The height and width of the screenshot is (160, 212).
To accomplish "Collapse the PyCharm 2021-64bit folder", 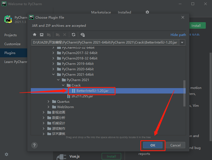I will pyautogui.click(x=54, y=75).
